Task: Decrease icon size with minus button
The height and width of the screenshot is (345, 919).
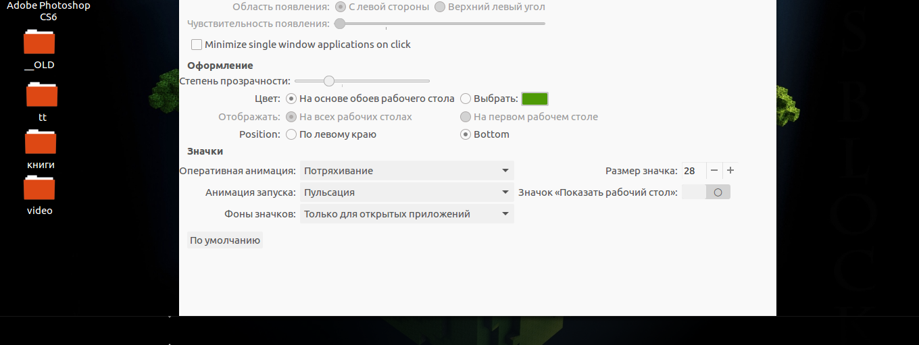Action: tap(714, 171)
